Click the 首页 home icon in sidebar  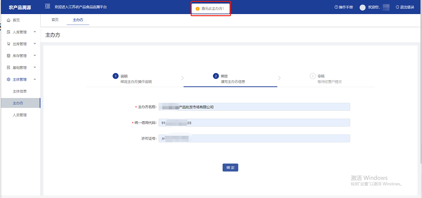(x=8, y=20)
